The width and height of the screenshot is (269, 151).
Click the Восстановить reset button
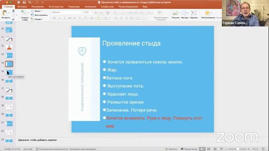point(39,15)
